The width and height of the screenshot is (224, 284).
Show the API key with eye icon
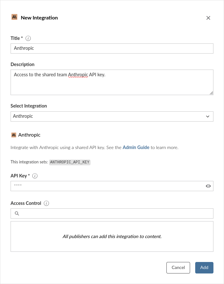pos(208,186)
